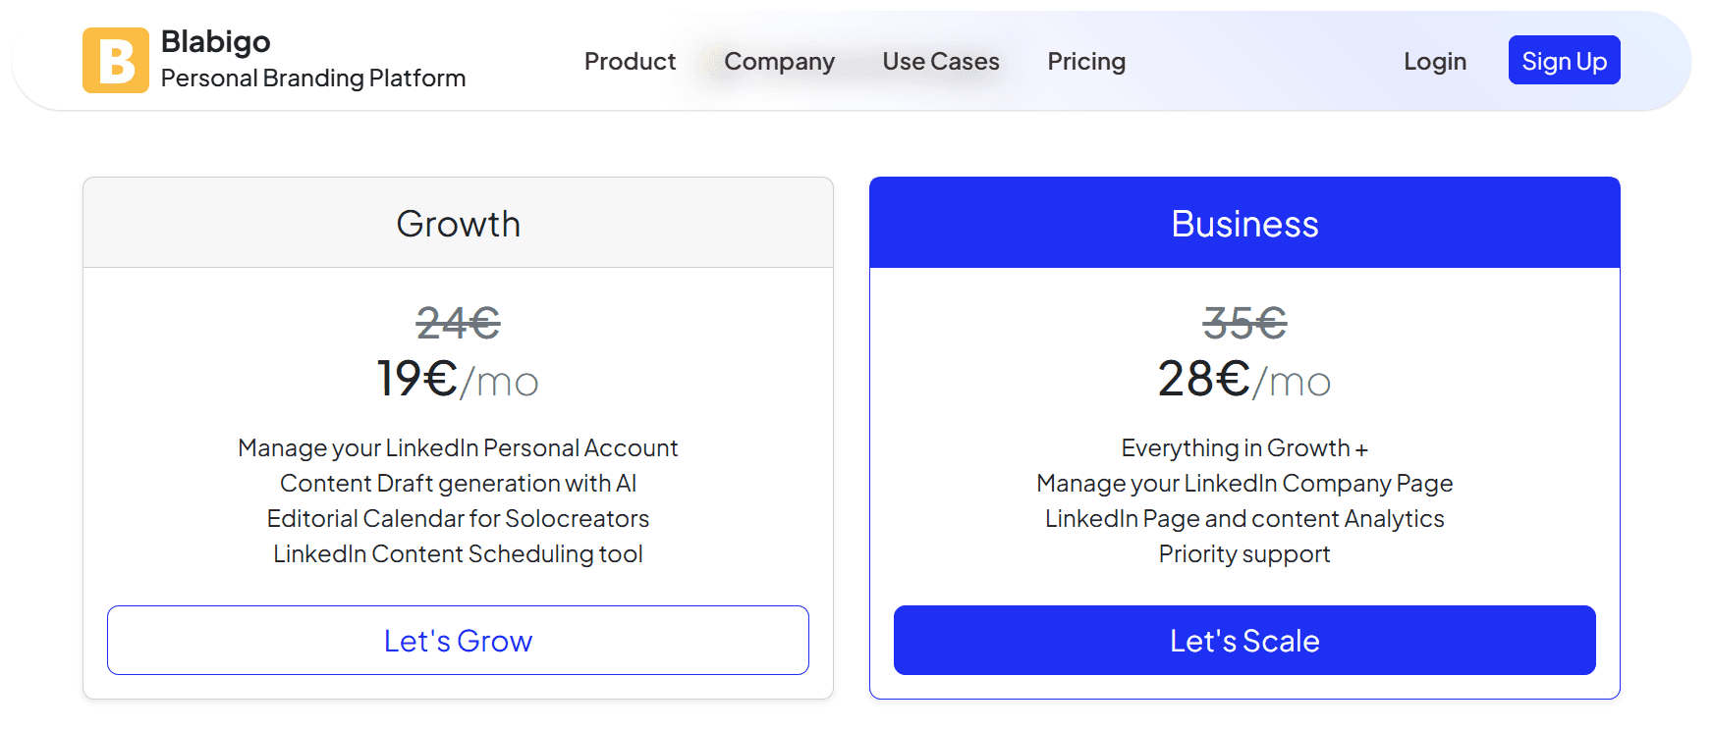
Task: Select the Business plan header
Action: tap(1243, 224)
